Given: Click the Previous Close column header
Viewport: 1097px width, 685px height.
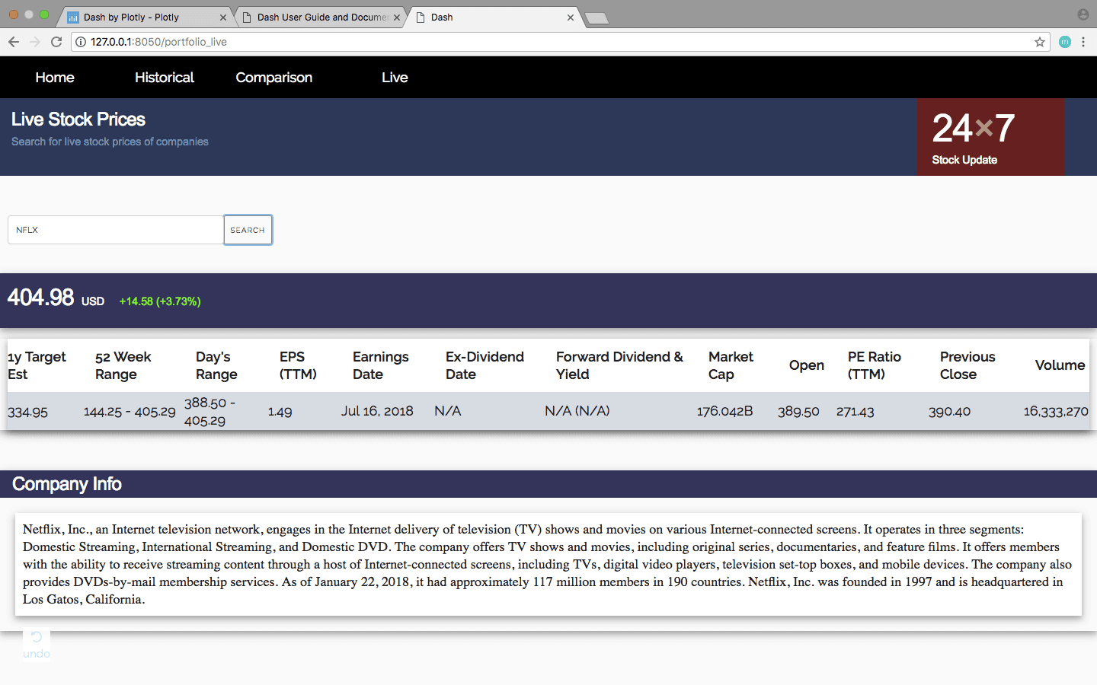Looking at the screenshot, I should pyautogui.click(x=967, y=365).
